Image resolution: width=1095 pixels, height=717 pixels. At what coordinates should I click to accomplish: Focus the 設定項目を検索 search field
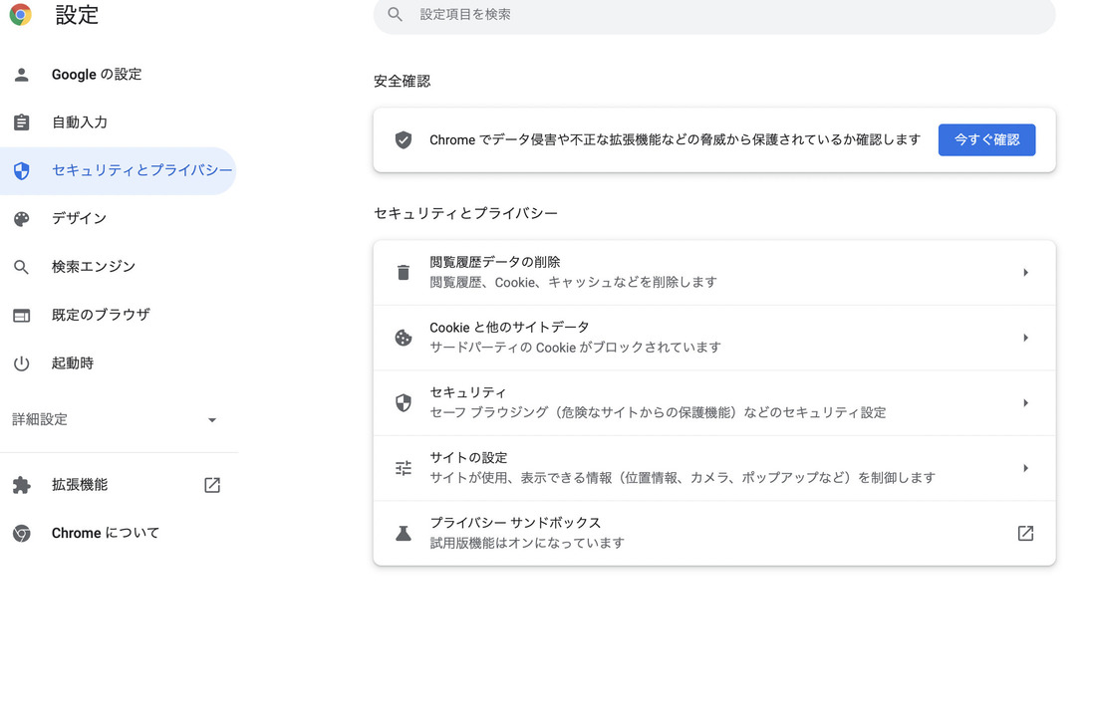coord(713,15)
